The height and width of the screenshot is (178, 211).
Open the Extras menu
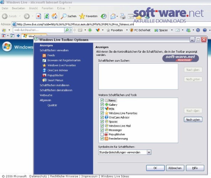(x=61, y=8)
